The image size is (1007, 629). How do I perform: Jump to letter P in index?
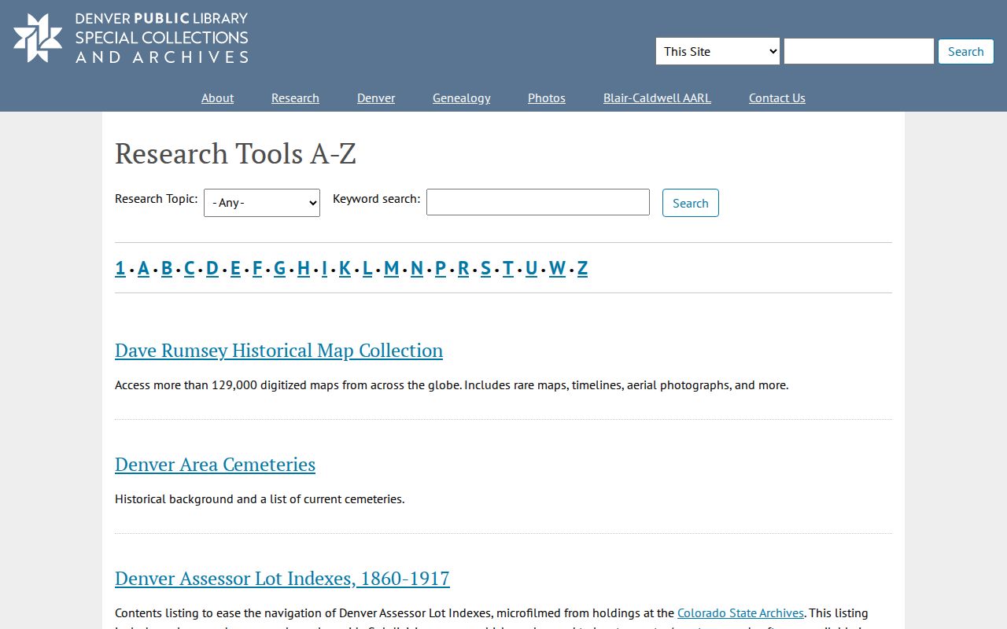click(441, 268)
